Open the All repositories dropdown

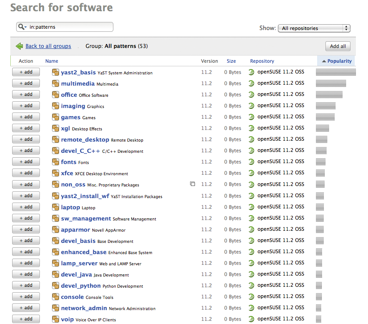click(x=314, y=28)
